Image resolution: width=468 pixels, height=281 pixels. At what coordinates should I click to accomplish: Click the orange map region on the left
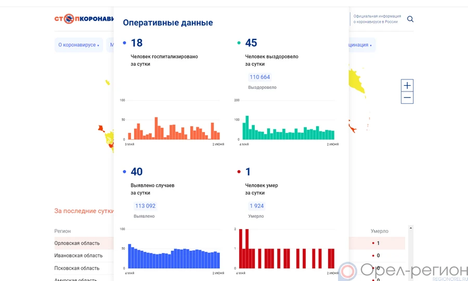(101, 128)
